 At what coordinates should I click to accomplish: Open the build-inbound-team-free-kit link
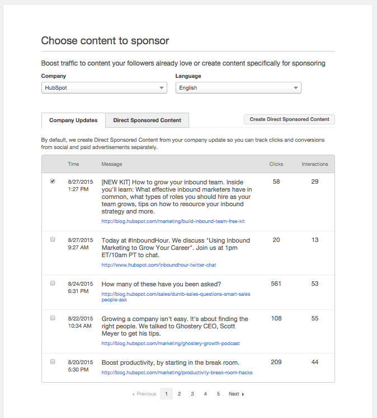click(173, 221)
